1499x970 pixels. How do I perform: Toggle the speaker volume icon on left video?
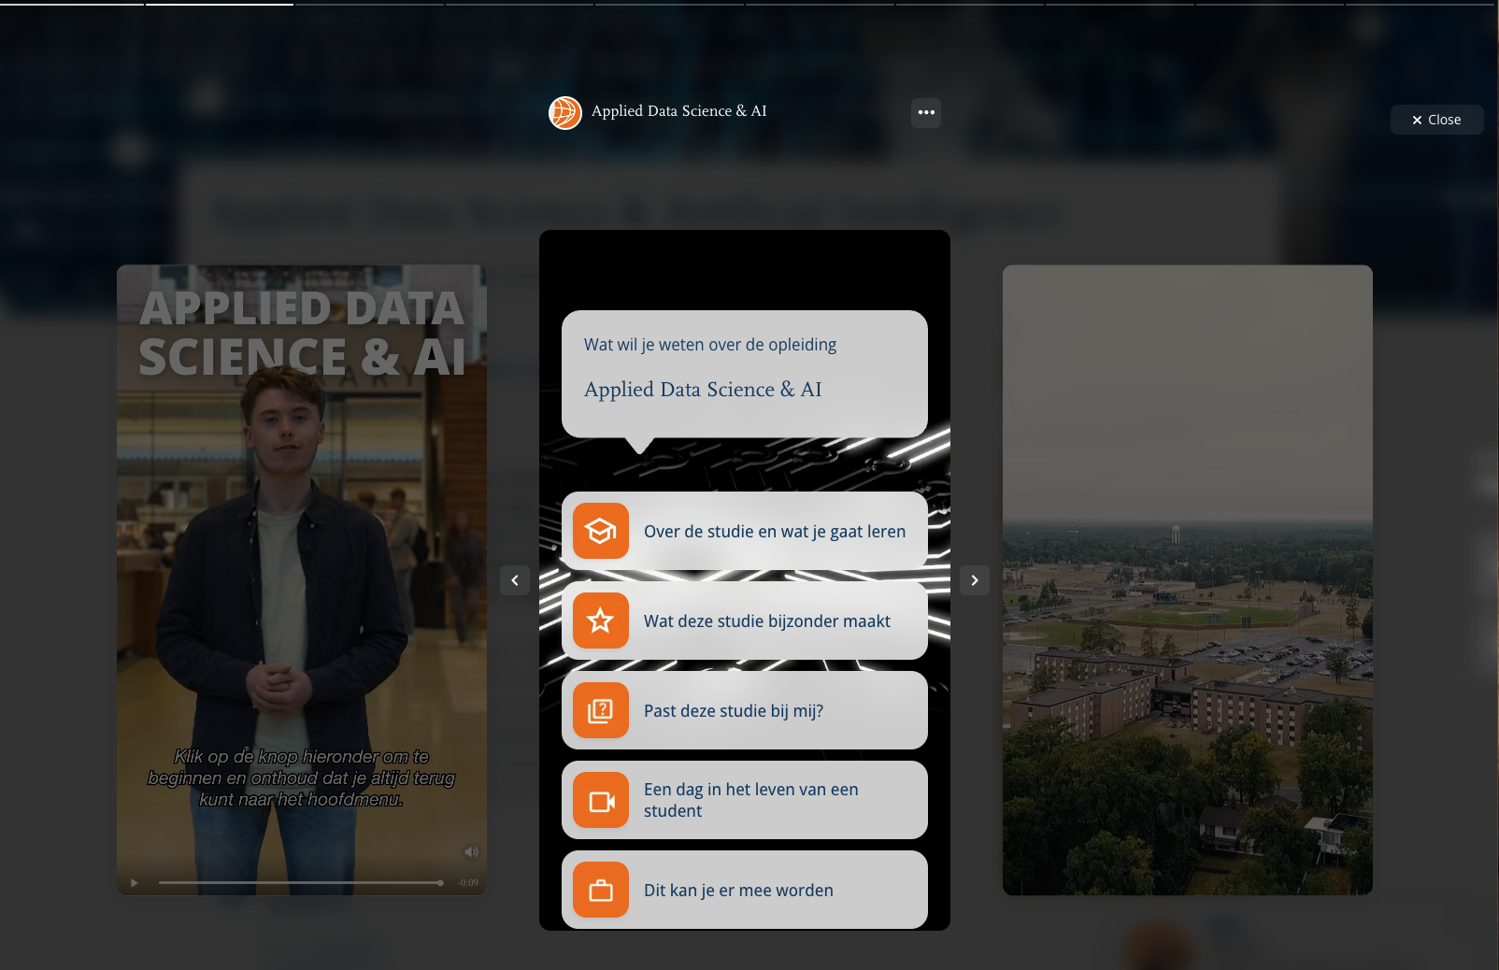[471, 851]
